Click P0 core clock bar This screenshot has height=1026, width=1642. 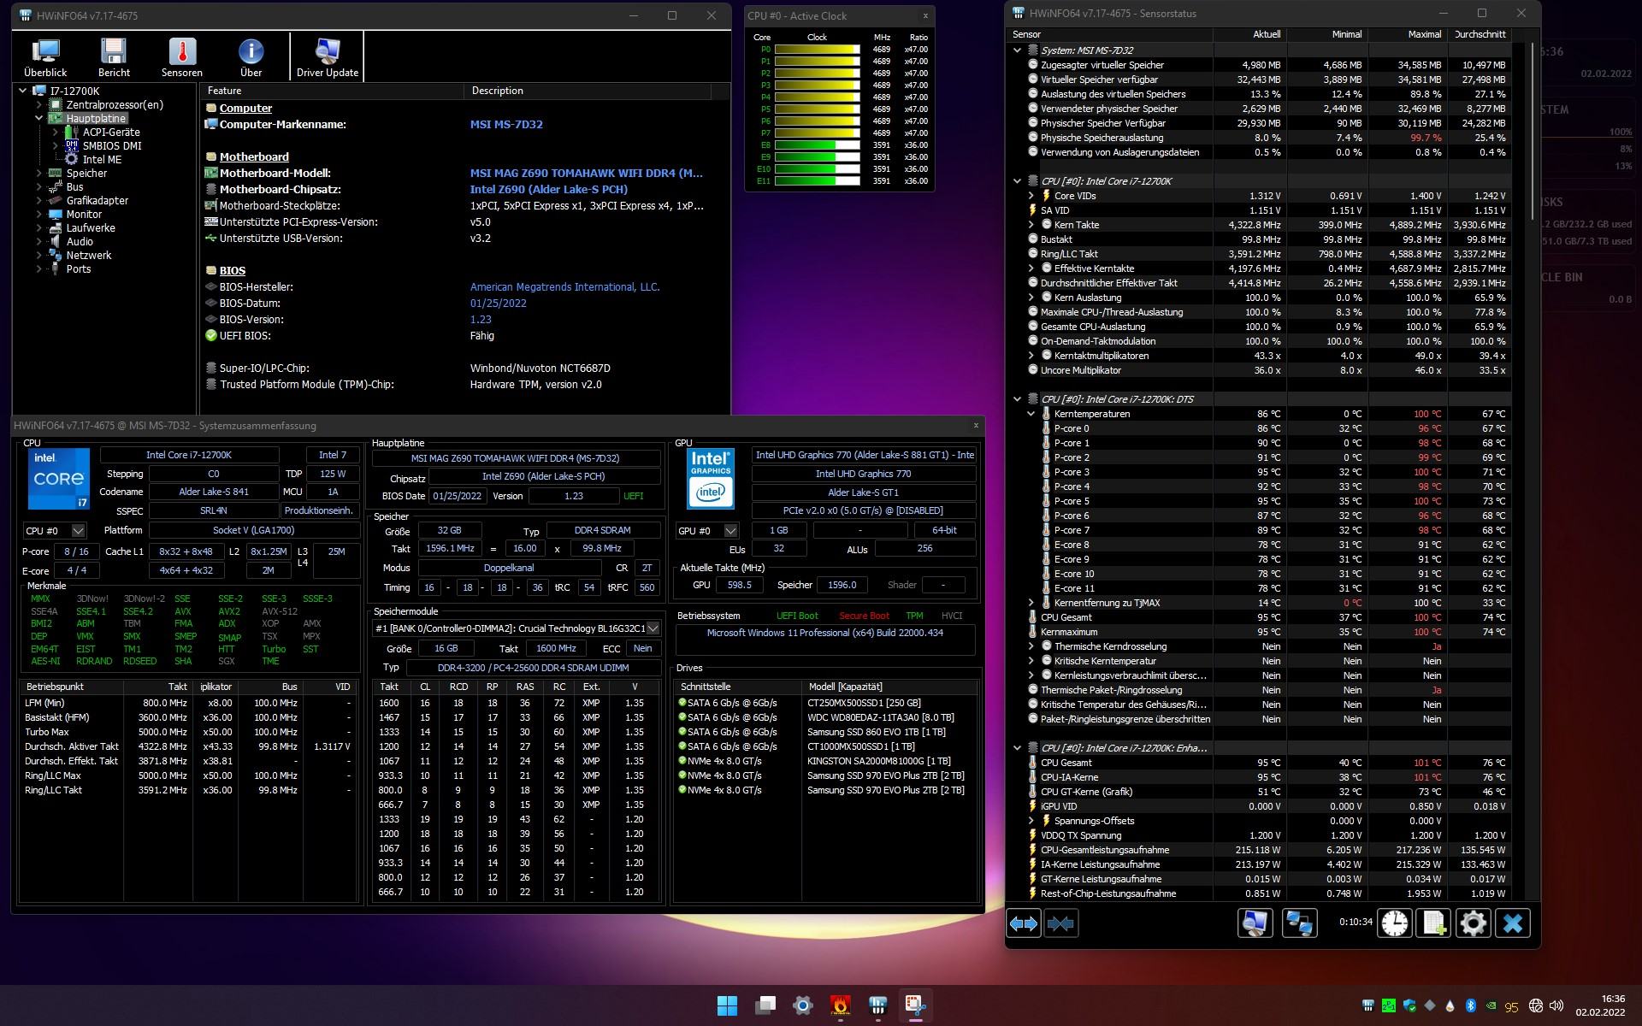[817, 50]
